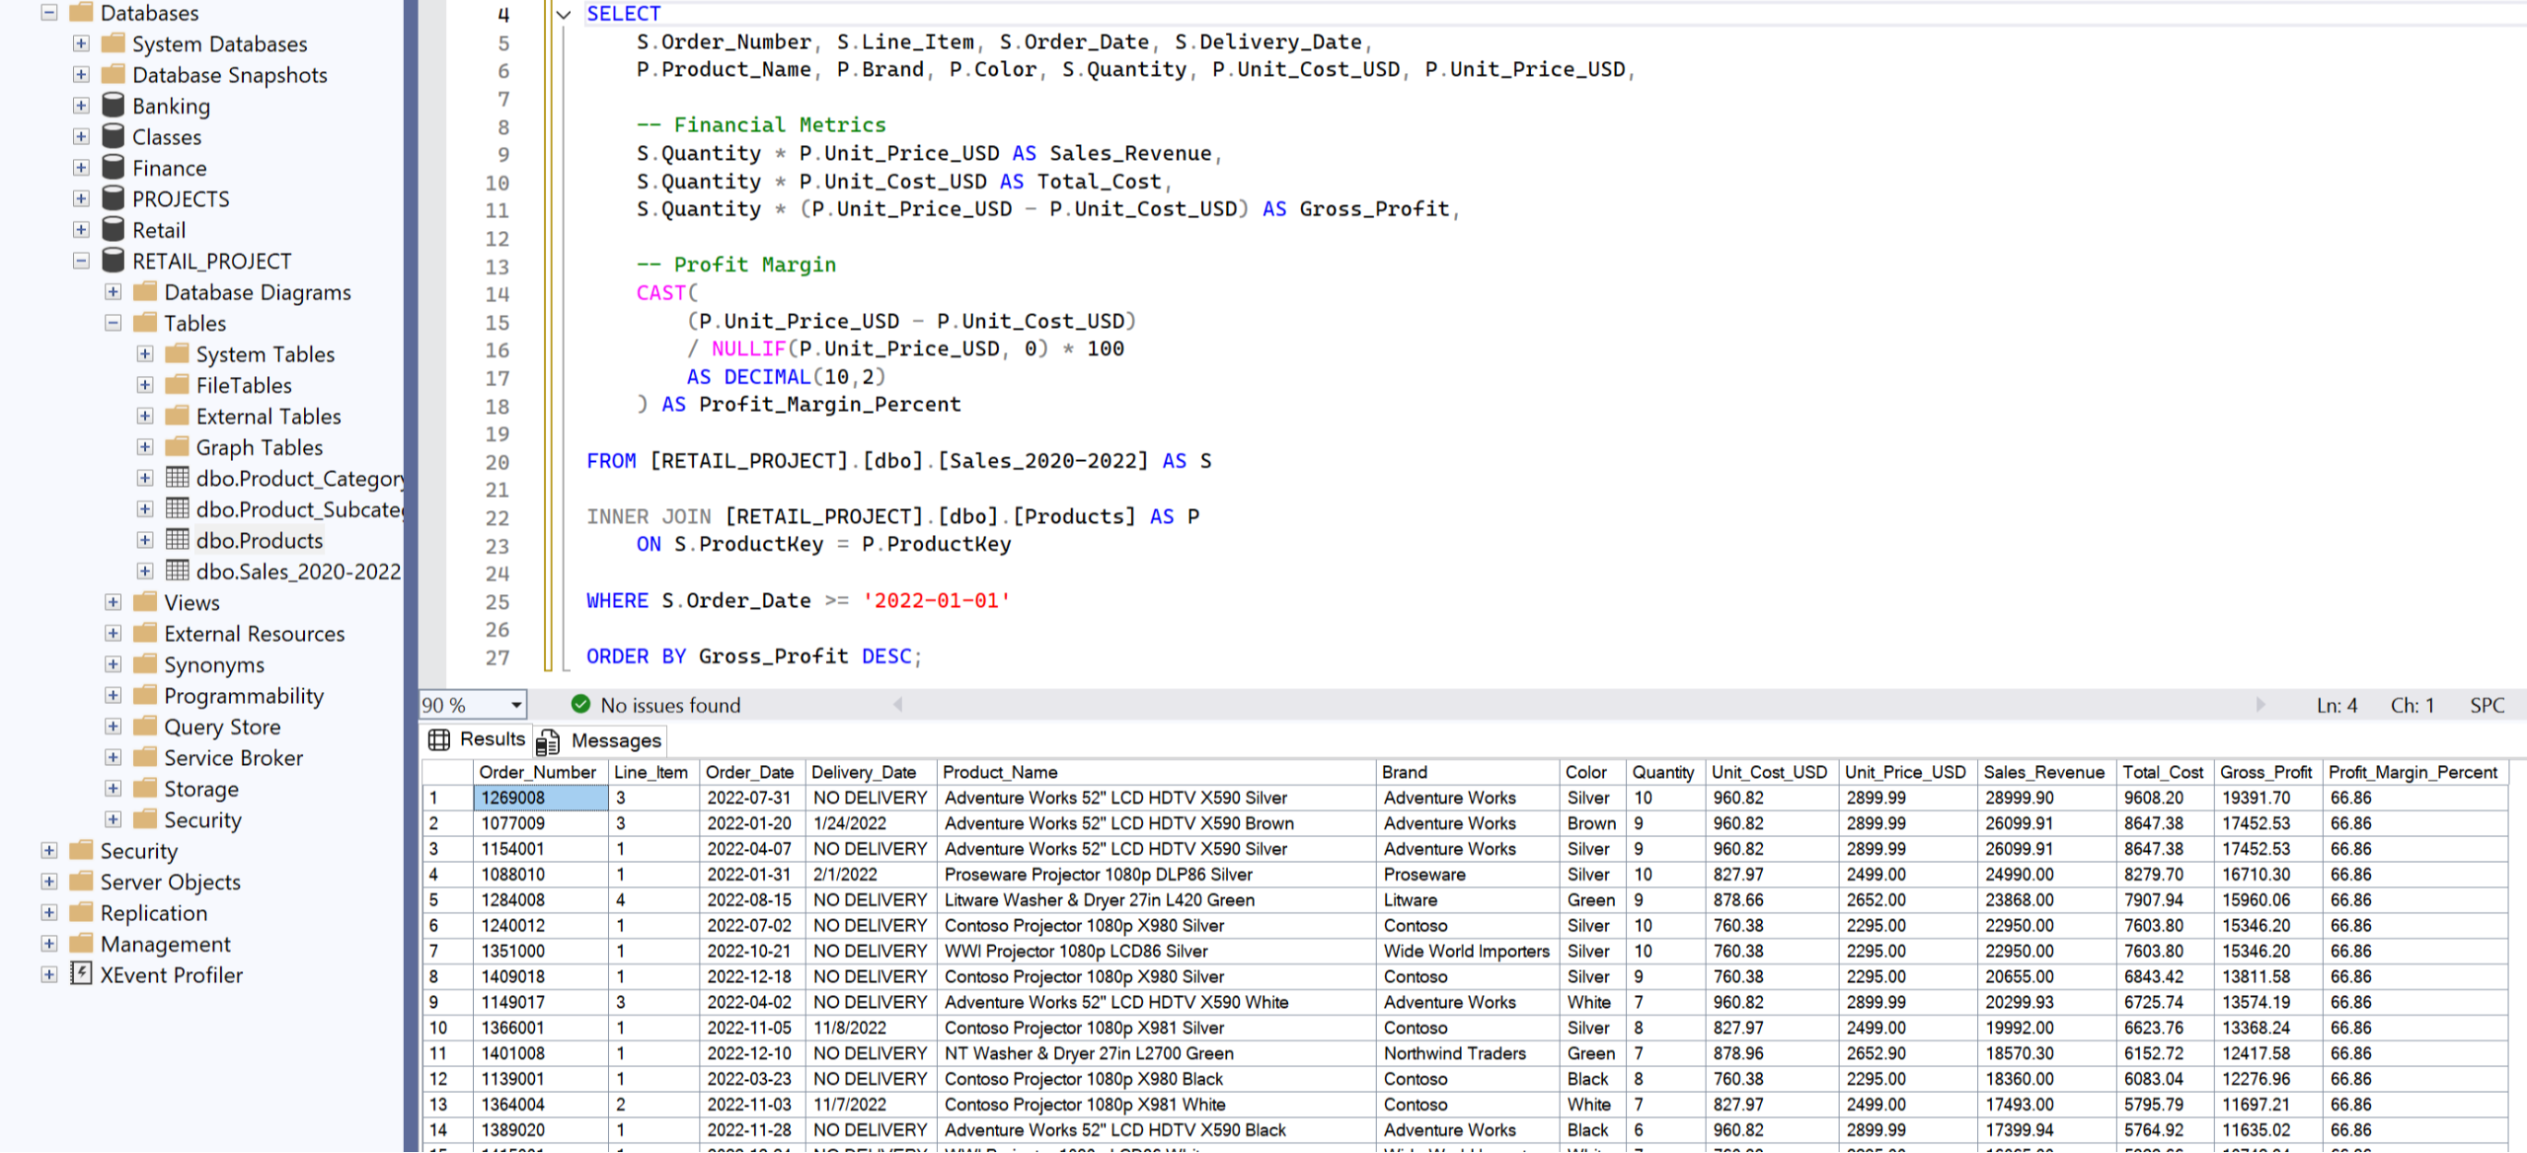Expand the Server Objects node
This screenshot has width=2527, height=1153.
tap(49, 882)
